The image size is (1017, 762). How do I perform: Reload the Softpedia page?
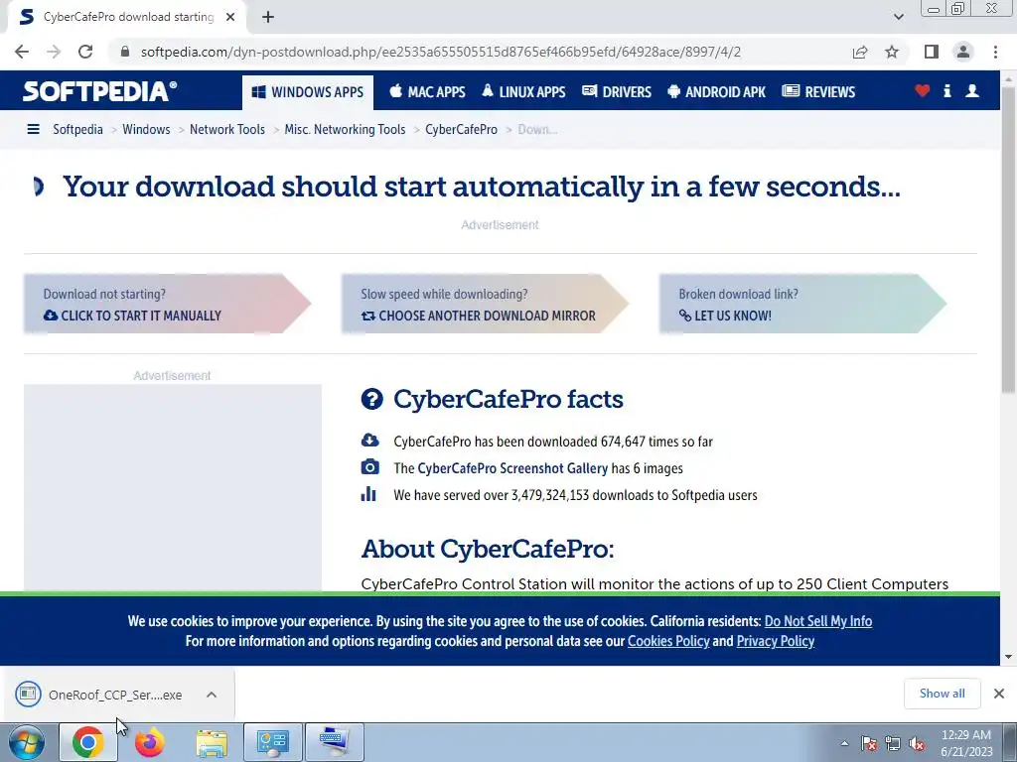pos(85,52)
